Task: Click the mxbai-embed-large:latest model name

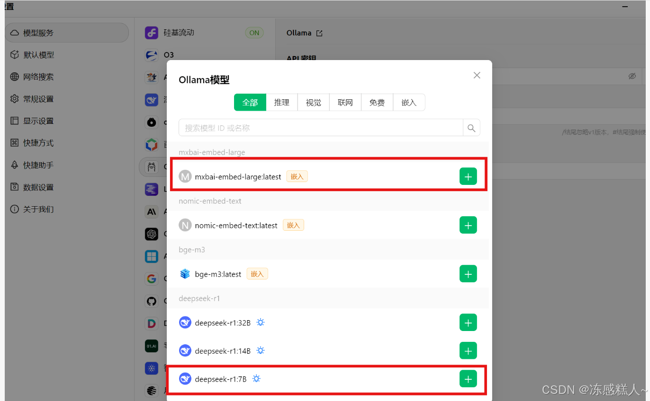Action: (238, 177)
